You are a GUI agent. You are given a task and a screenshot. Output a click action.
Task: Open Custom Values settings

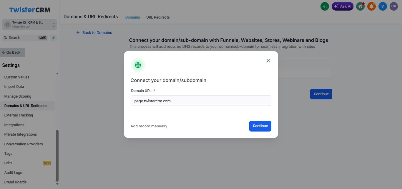point(17,77)
